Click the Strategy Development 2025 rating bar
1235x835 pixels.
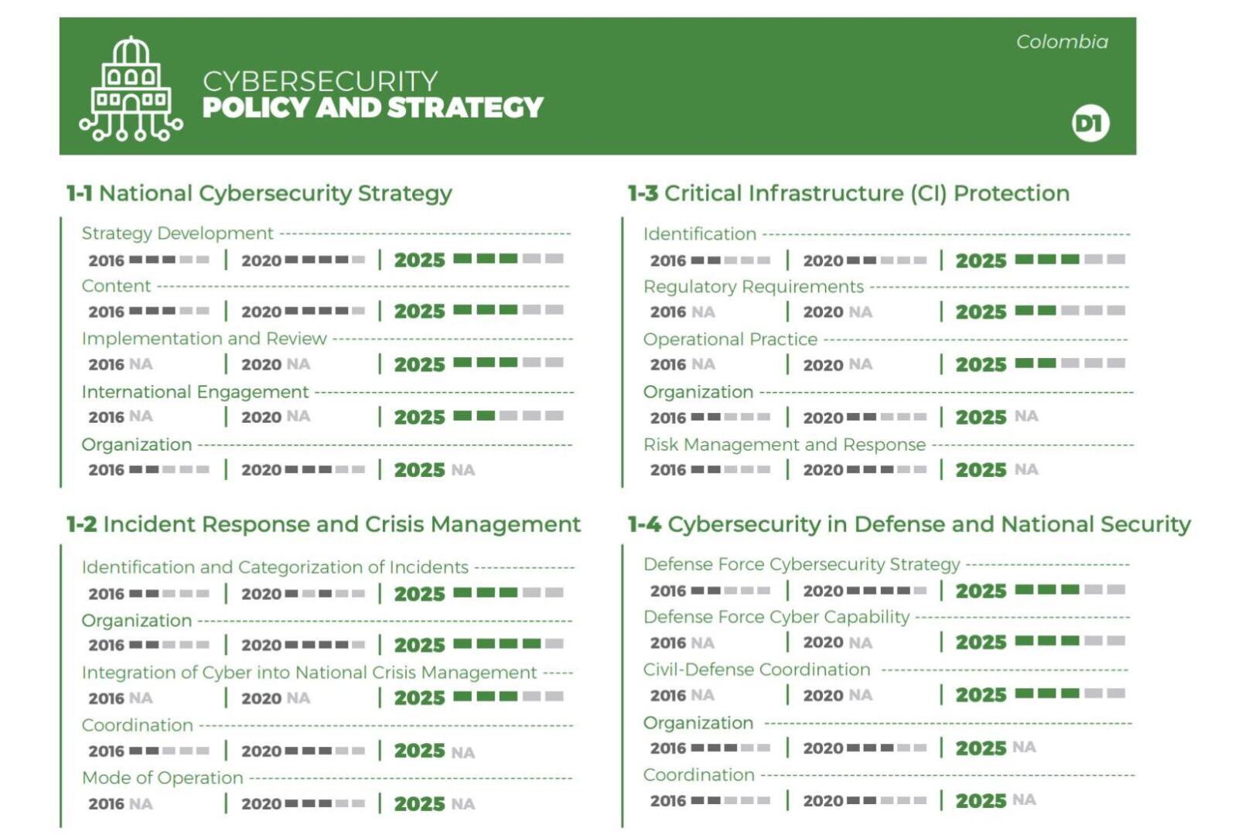tap(507, 259)
